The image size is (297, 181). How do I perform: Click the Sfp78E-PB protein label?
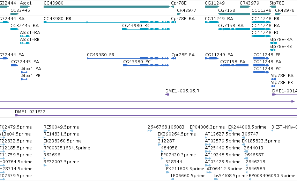282,83
